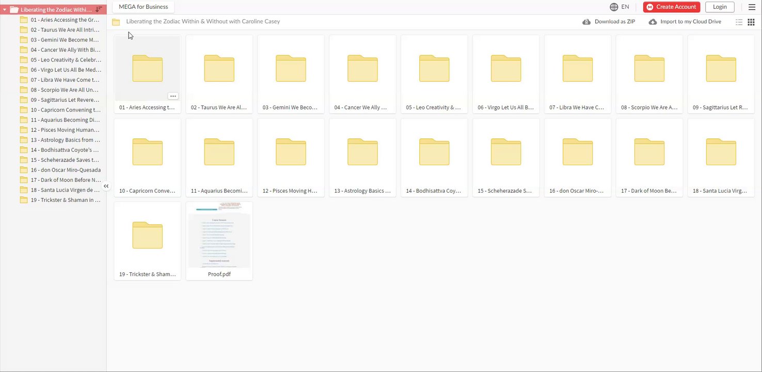Open the 16 - don Oscar Miro folder in the grid
The image size is (762, 372).
[578, 158]
